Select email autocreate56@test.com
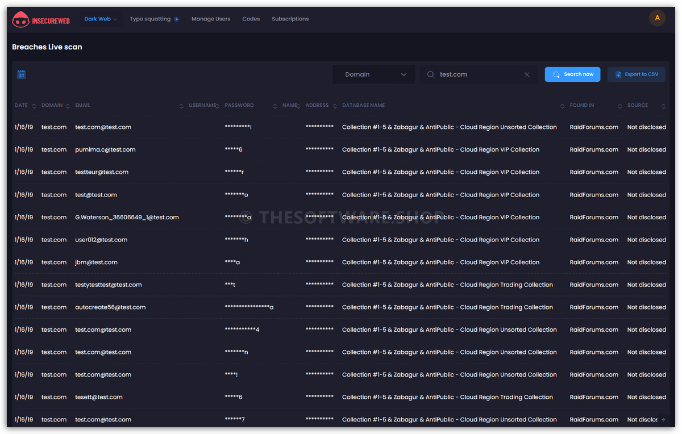The width and height of the screenshot is (682, 434). pyautogui.click(x=110, y=307)
